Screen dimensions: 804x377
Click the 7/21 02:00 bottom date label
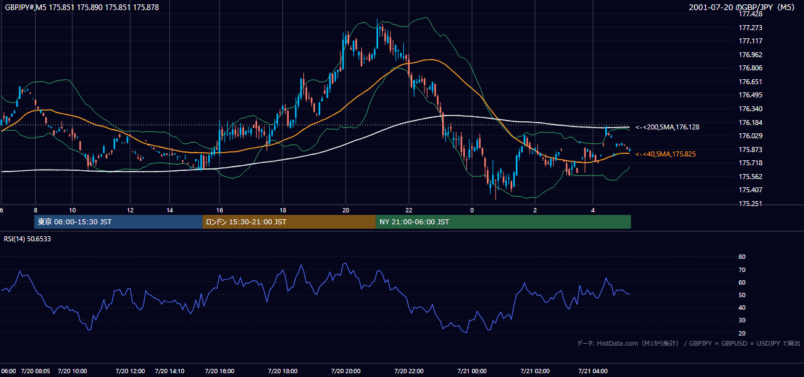(x=535, y=371)
